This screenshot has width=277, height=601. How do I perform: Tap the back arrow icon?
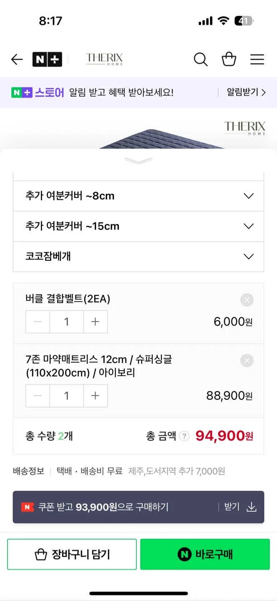[x=17, y=60]
